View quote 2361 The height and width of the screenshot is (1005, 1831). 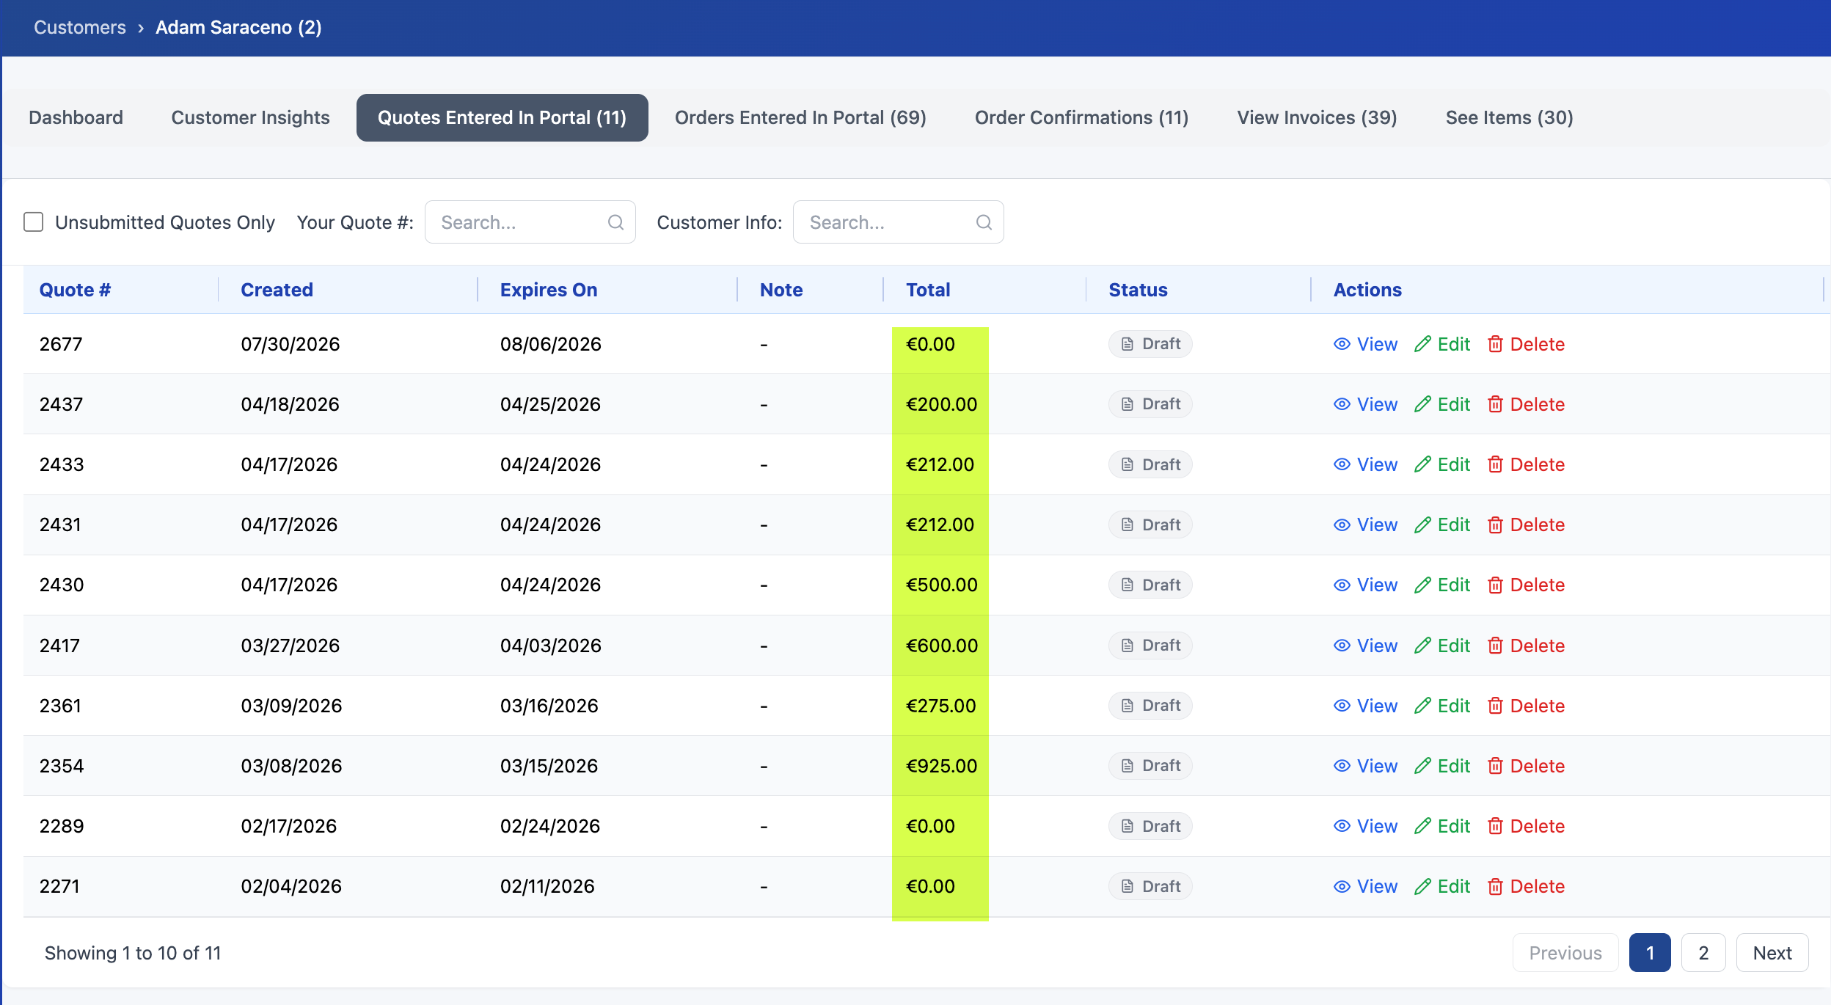coord(1365,706)
